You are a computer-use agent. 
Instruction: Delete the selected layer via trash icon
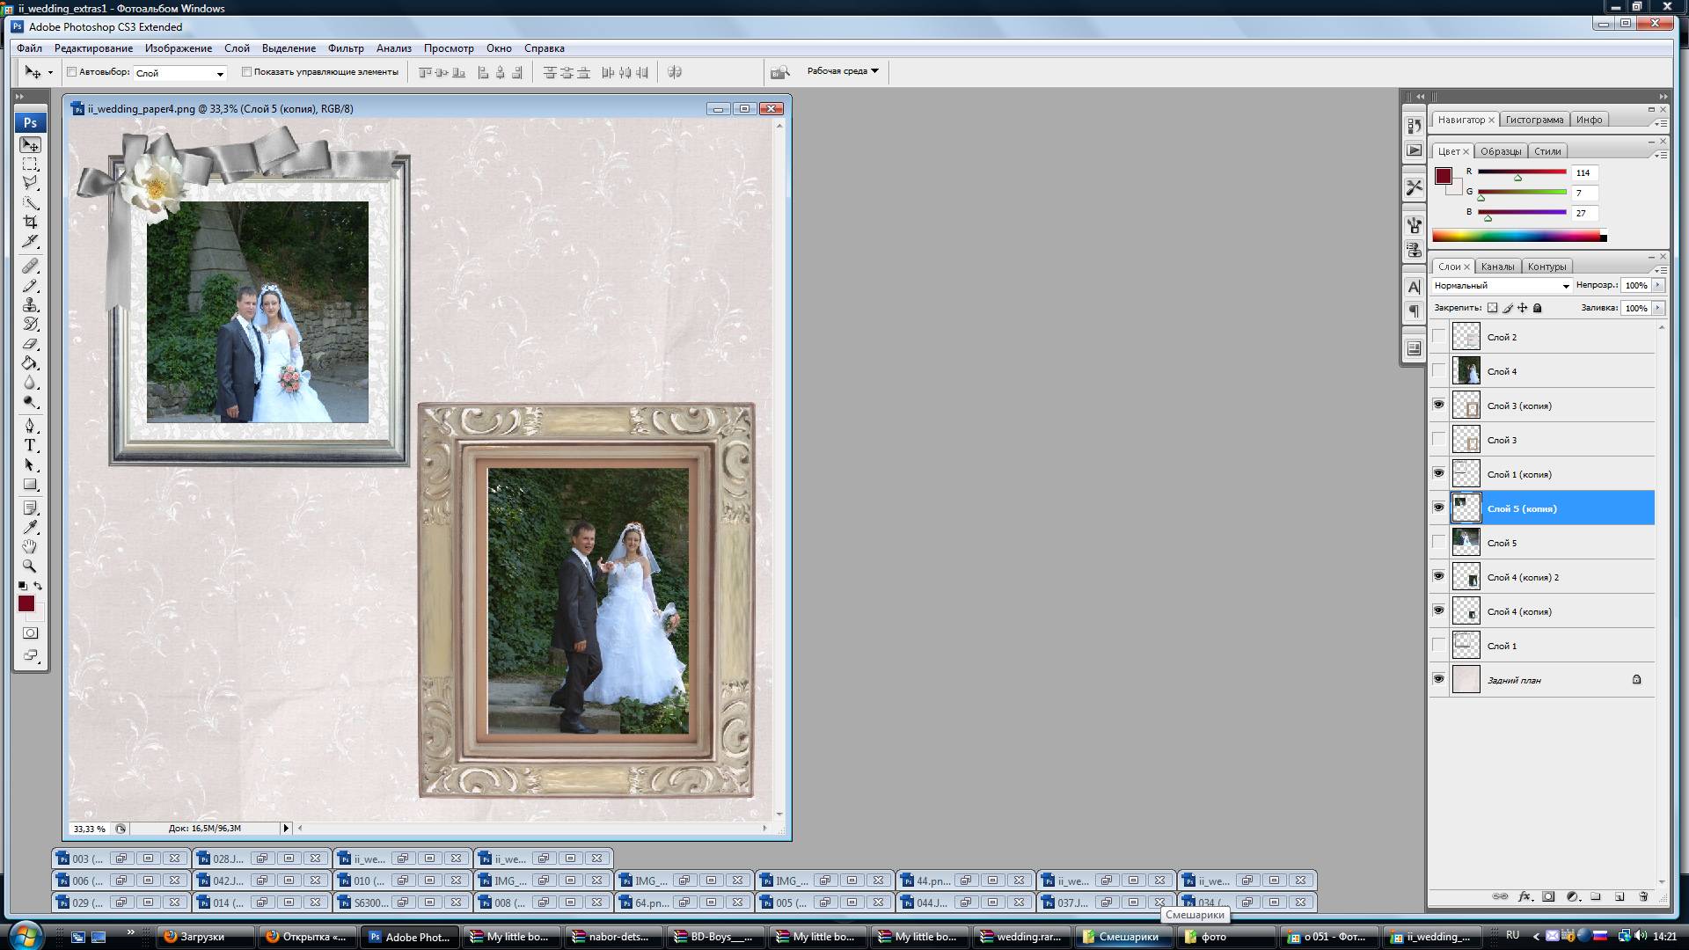[1643, 896]
